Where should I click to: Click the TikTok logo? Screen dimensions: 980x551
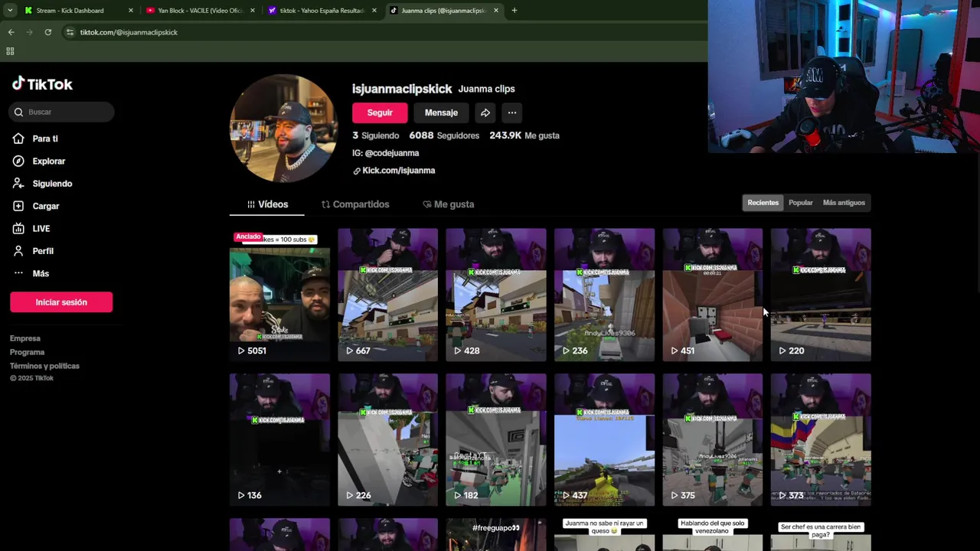pyautogui.click(x=42, y=84)
